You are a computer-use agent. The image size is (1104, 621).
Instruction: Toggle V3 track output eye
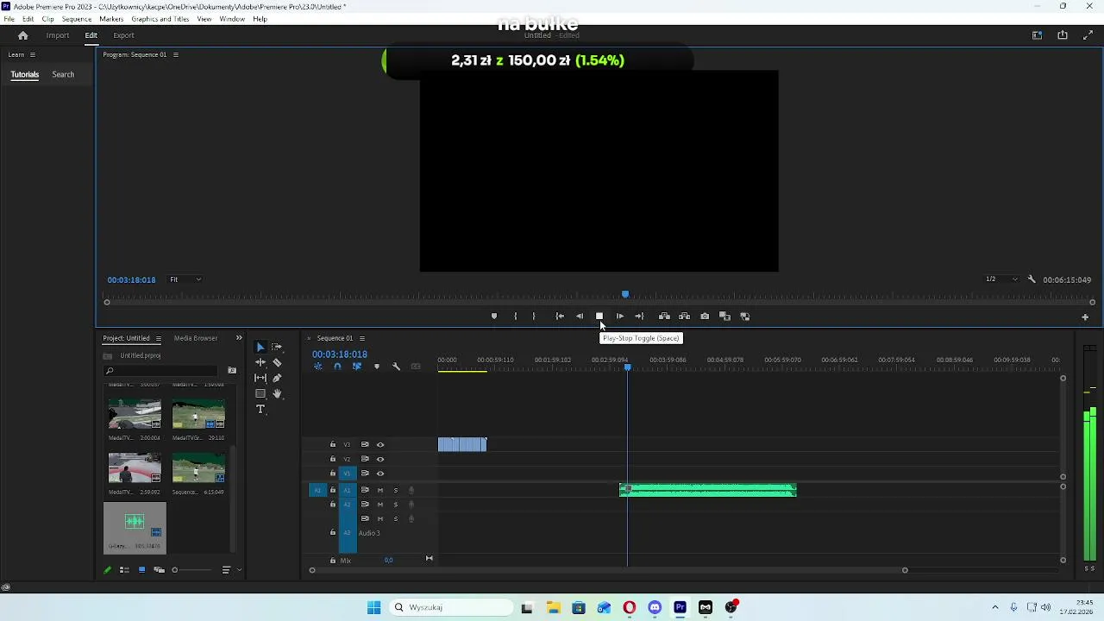click(x=380, y=445)
